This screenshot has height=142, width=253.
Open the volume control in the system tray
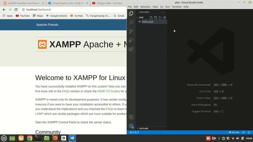click(x=238, y=138)
